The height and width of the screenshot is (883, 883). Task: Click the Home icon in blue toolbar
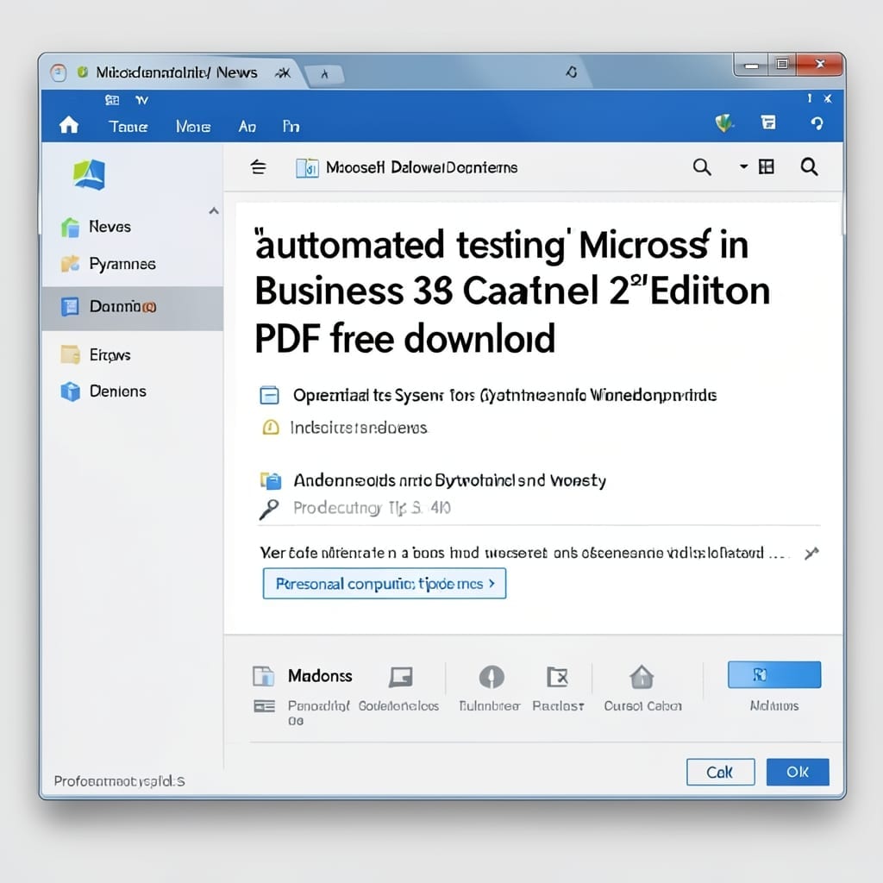[69, 125]
